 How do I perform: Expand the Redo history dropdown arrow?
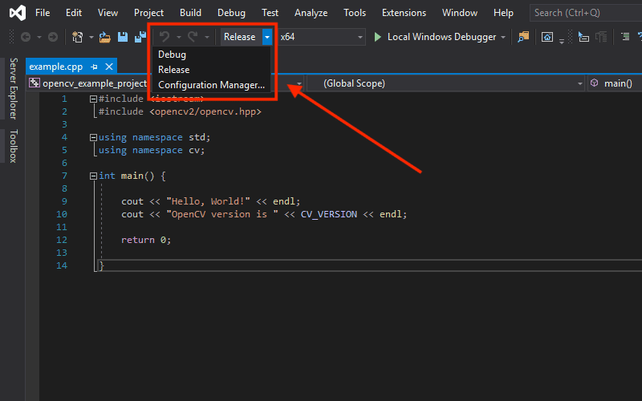pos(207,37)
